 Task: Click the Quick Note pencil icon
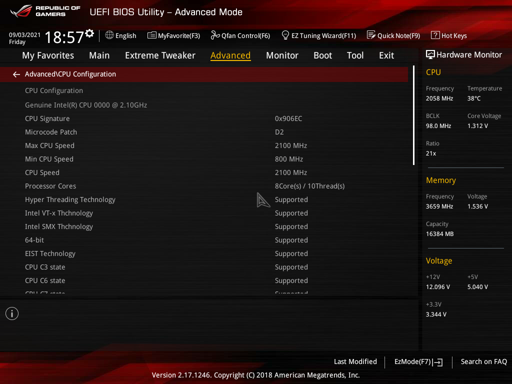[x=371, y=35]
